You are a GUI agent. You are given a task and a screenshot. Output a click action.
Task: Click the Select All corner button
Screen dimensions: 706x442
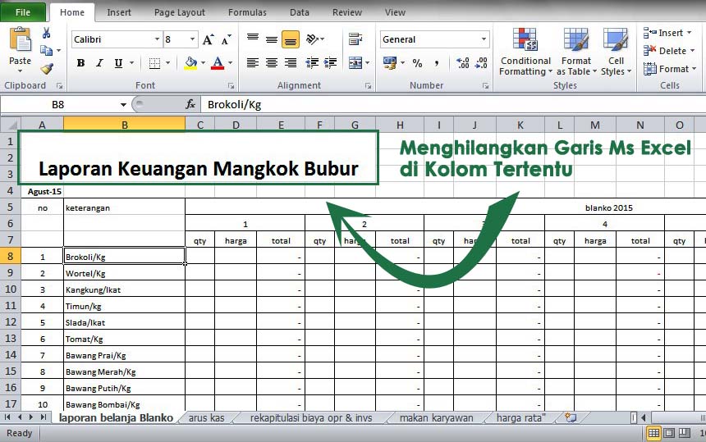(11, 125)
